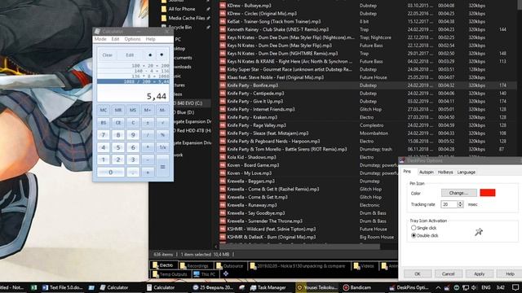This screenshot has width=522, height=293.
Task: Open the DeskPins Options taskbar button
Action: tap(410, 287)
